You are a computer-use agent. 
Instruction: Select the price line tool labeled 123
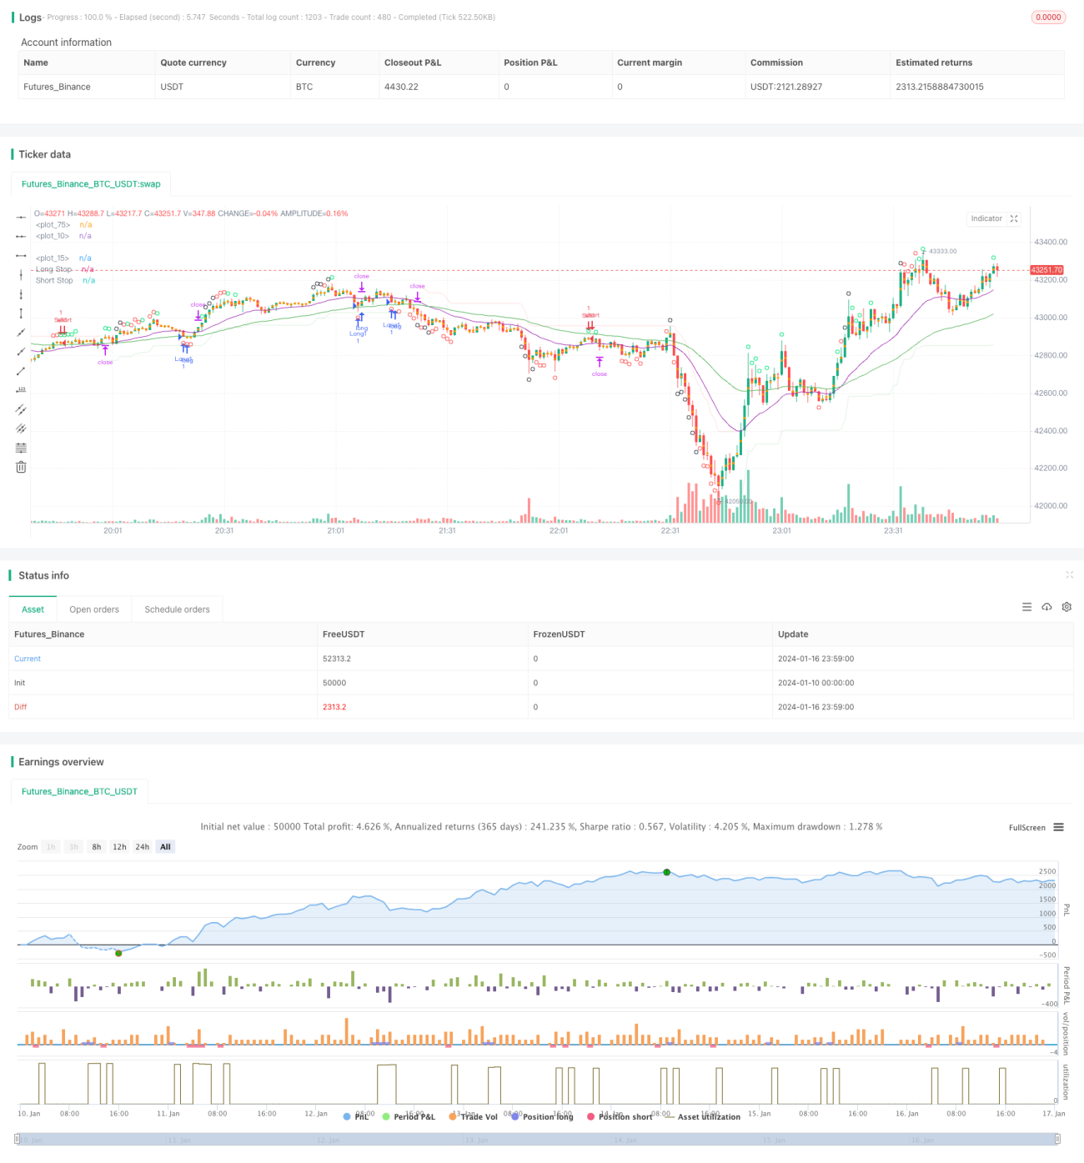(21, 390)
